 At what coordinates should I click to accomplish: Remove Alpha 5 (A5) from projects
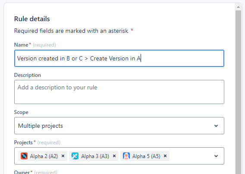(165, 156)
